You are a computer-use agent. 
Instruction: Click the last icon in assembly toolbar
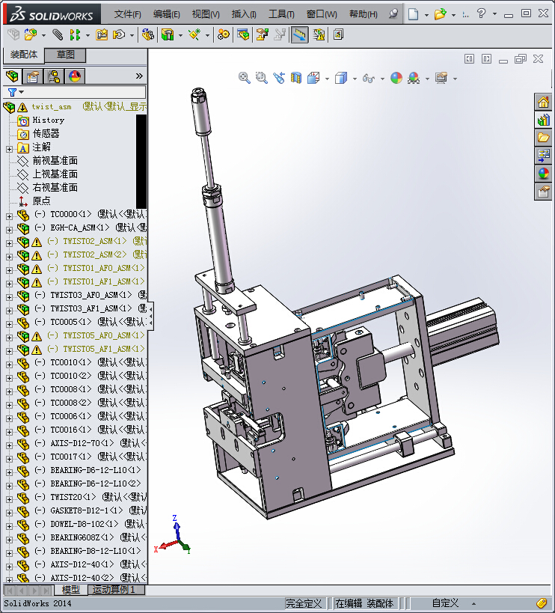coord(338,34)
